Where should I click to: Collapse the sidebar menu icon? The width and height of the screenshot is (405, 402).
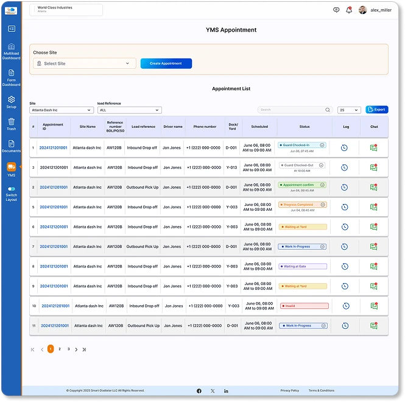tap(12, 29)
